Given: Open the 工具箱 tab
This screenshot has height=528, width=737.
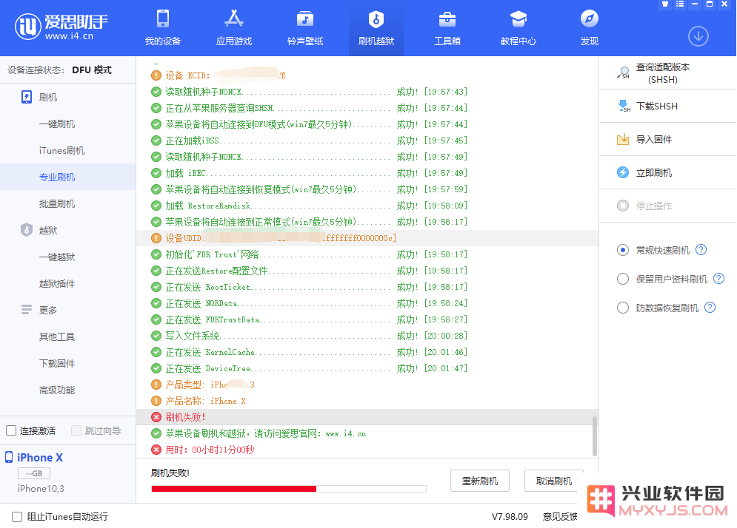Looking at the screenshot, I should (447, 28).
